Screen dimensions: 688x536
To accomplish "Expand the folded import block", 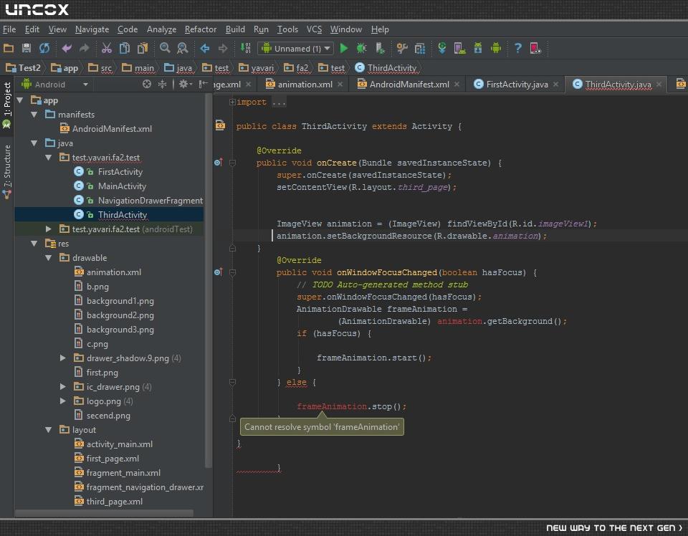I will [x=232, y=102].
